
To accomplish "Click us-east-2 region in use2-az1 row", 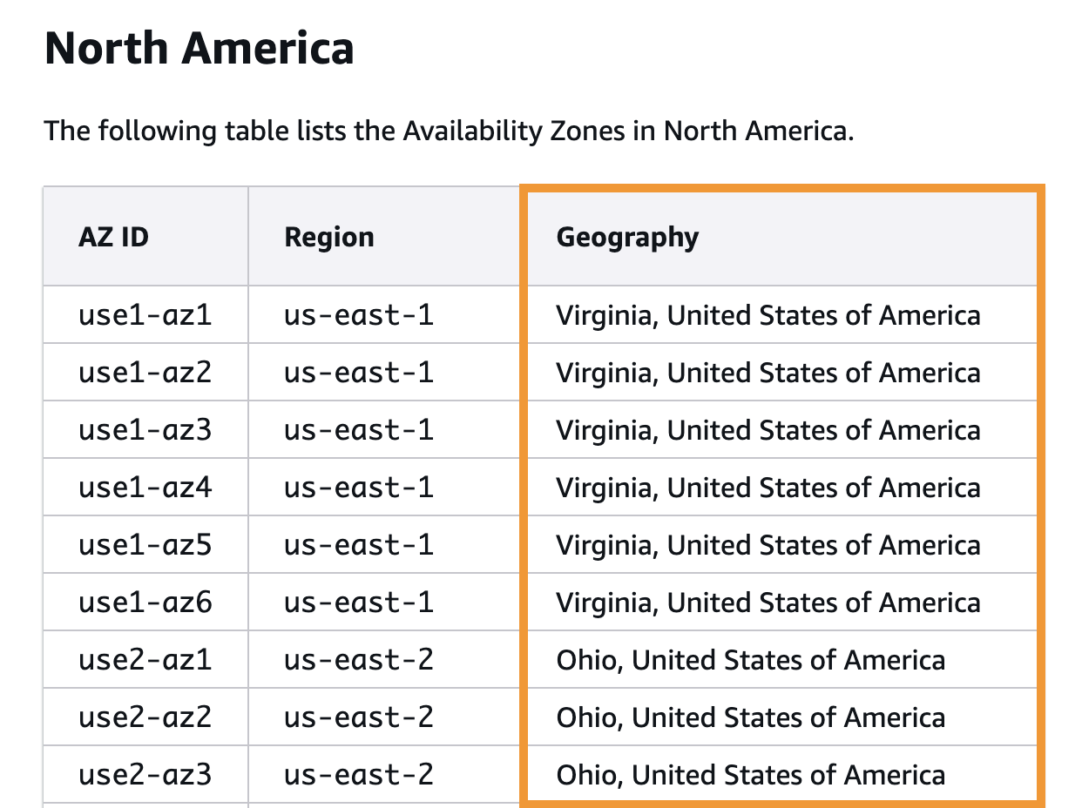I will [359, 659].
